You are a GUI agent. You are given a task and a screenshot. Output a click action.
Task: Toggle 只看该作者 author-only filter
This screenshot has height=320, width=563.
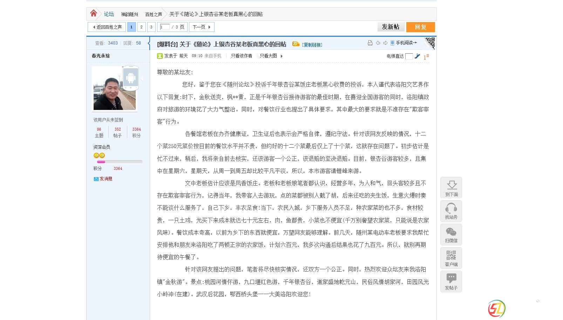point(241,56)
